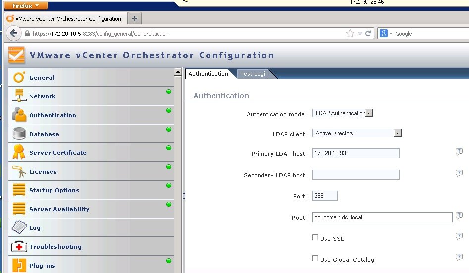Open the Network menu item
The image size is (469, 273).
91,96
